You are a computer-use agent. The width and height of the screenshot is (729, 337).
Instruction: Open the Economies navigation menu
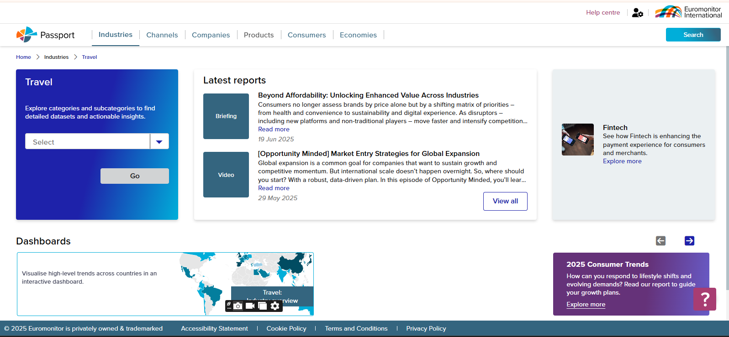click(x=358, y=35)
